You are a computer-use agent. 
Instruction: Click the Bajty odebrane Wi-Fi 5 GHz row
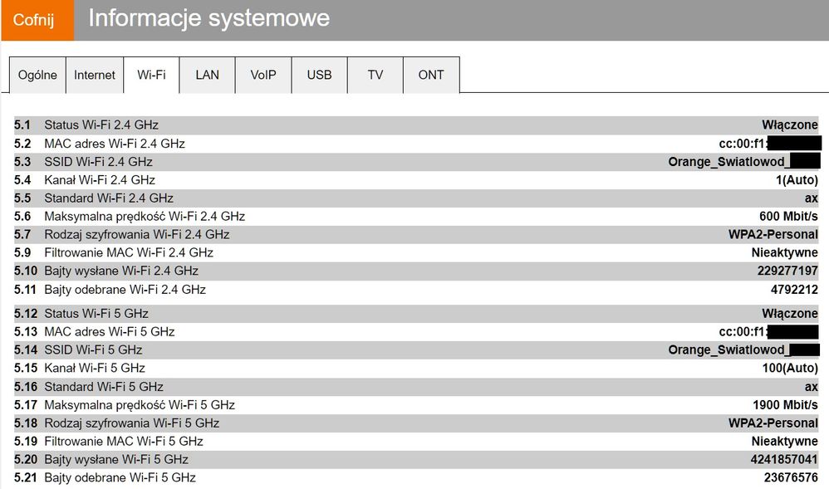coord(415,477)
